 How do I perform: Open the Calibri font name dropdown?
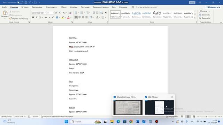[x=45, y=13]
